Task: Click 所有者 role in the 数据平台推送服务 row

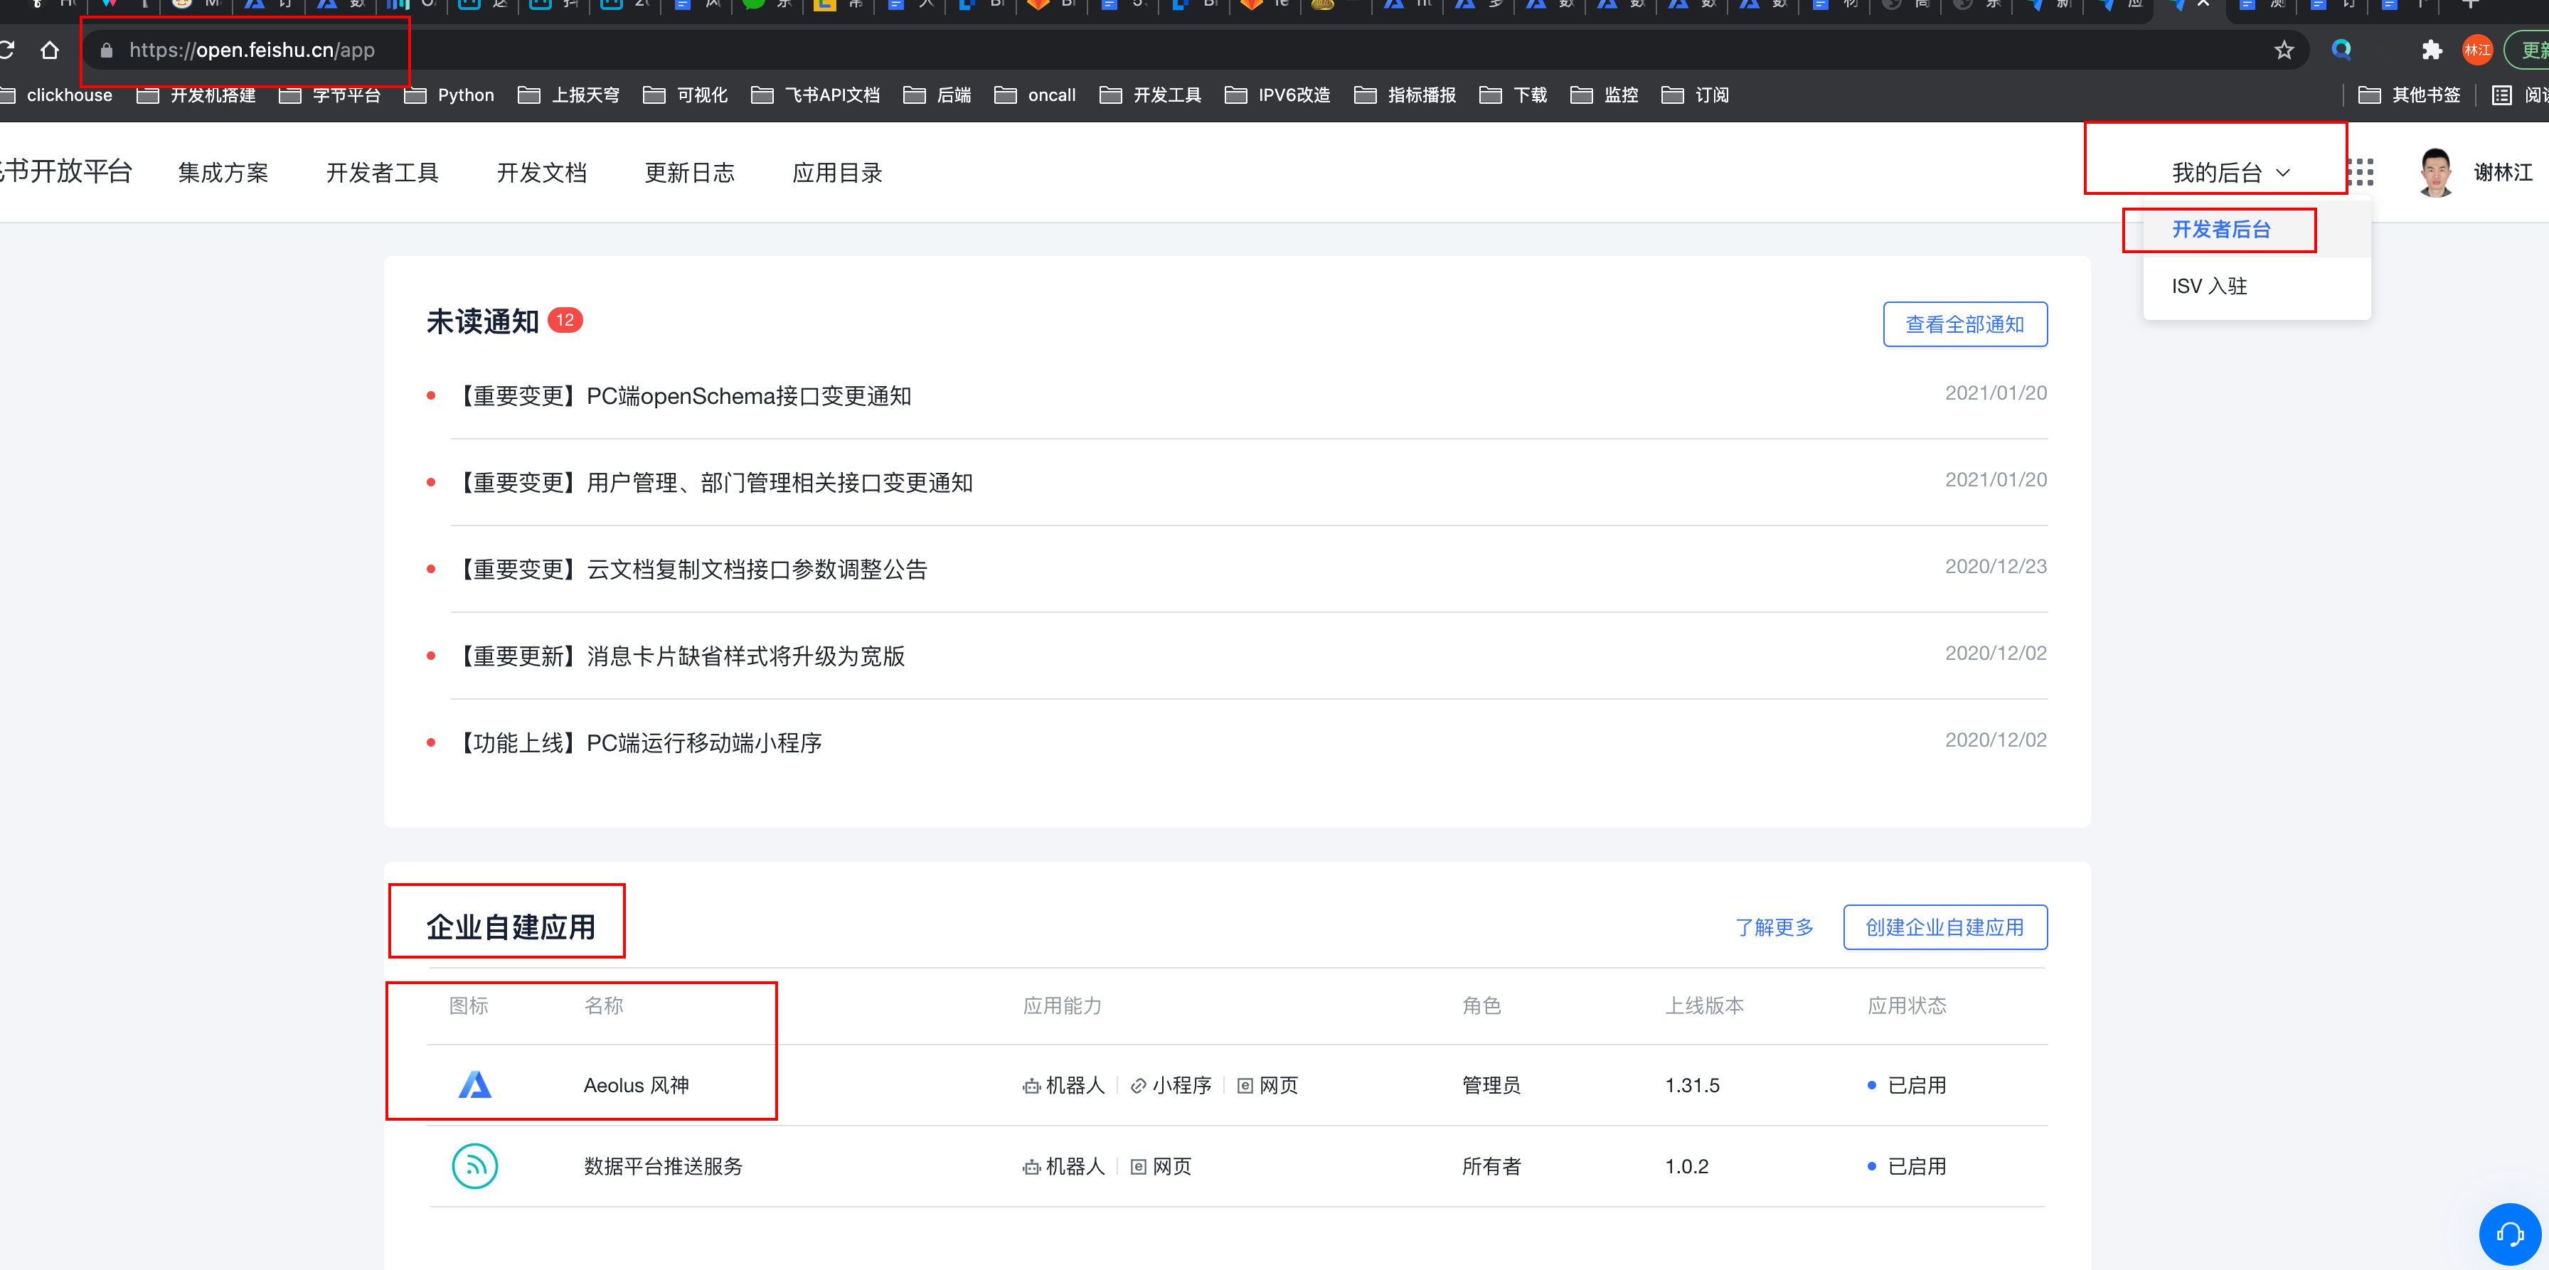Action: pyautogui.click(x=1491, y=1166)
